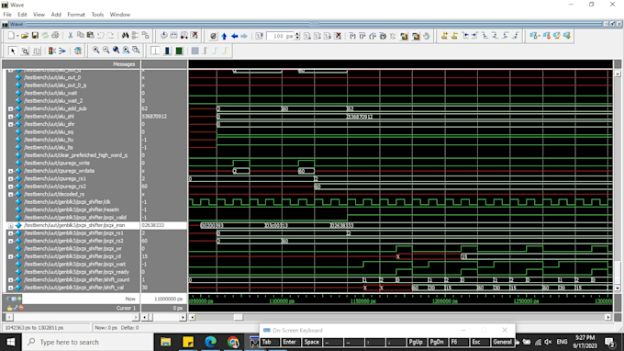This screenshot has height=351, width=624.
Task: Select the arrow Select Mode tool
Action: (12, 51)
